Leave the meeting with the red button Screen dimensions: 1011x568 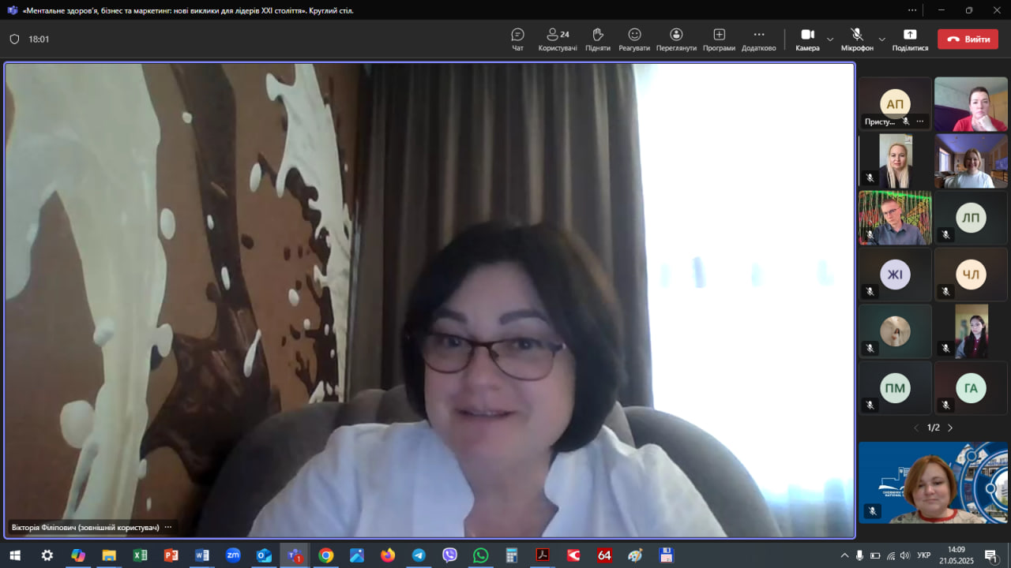(x=968, y=39)
